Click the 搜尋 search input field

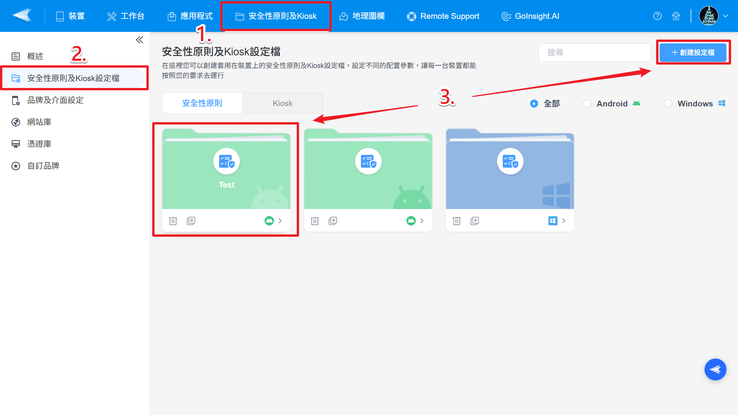tap(594, 53)
